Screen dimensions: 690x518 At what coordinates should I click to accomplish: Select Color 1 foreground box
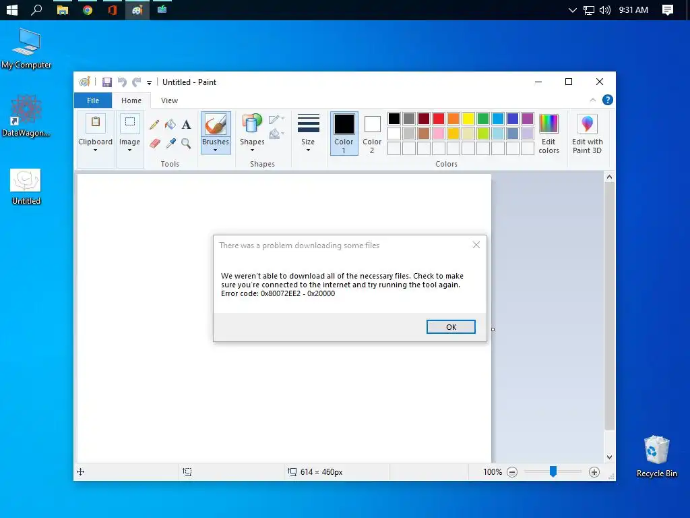coord(344,134)
